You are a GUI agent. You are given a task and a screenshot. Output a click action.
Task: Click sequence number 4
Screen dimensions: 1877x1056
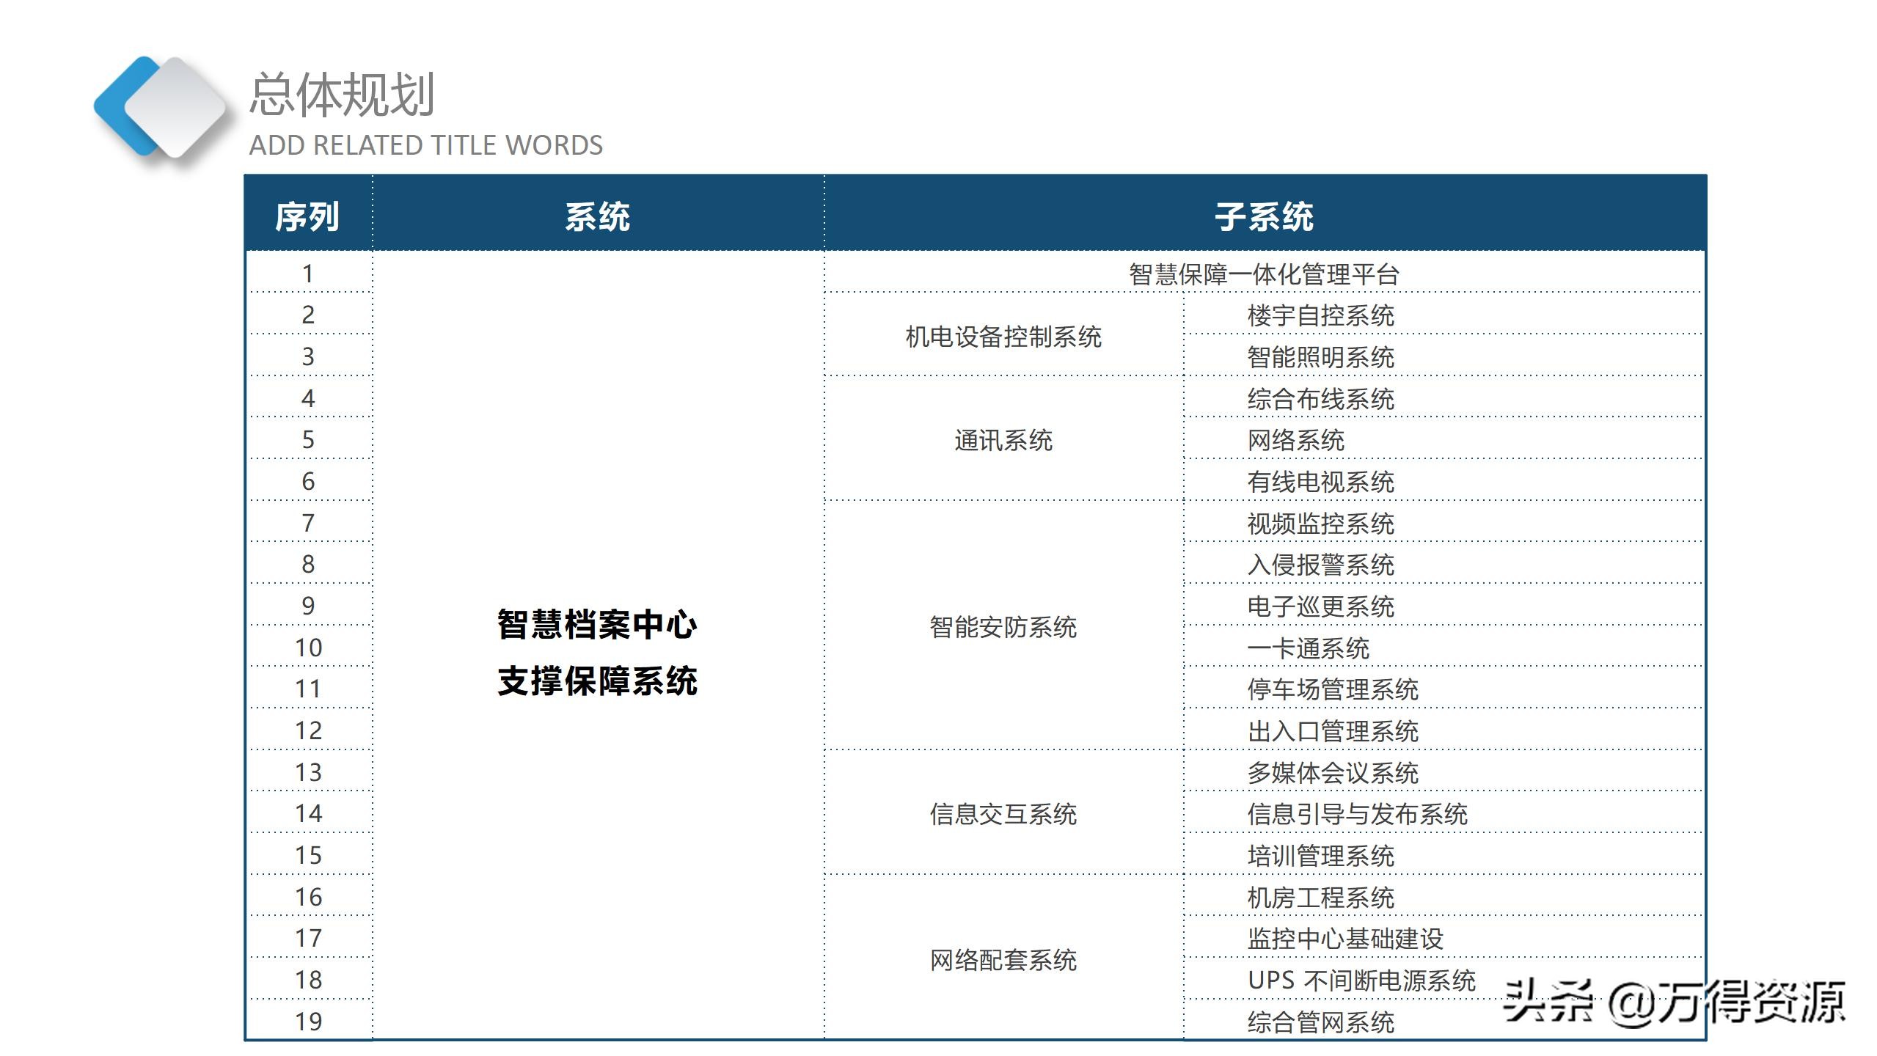(x=308, y=398)
